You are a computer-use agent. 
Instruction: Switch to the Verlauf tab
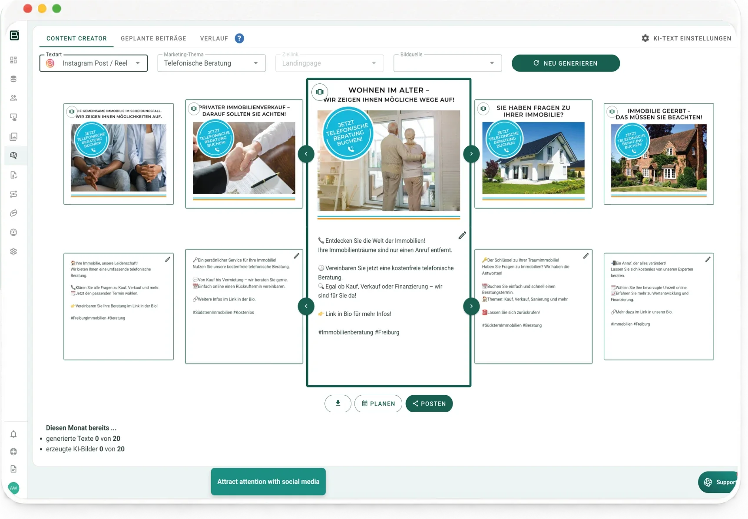[214, 38]
